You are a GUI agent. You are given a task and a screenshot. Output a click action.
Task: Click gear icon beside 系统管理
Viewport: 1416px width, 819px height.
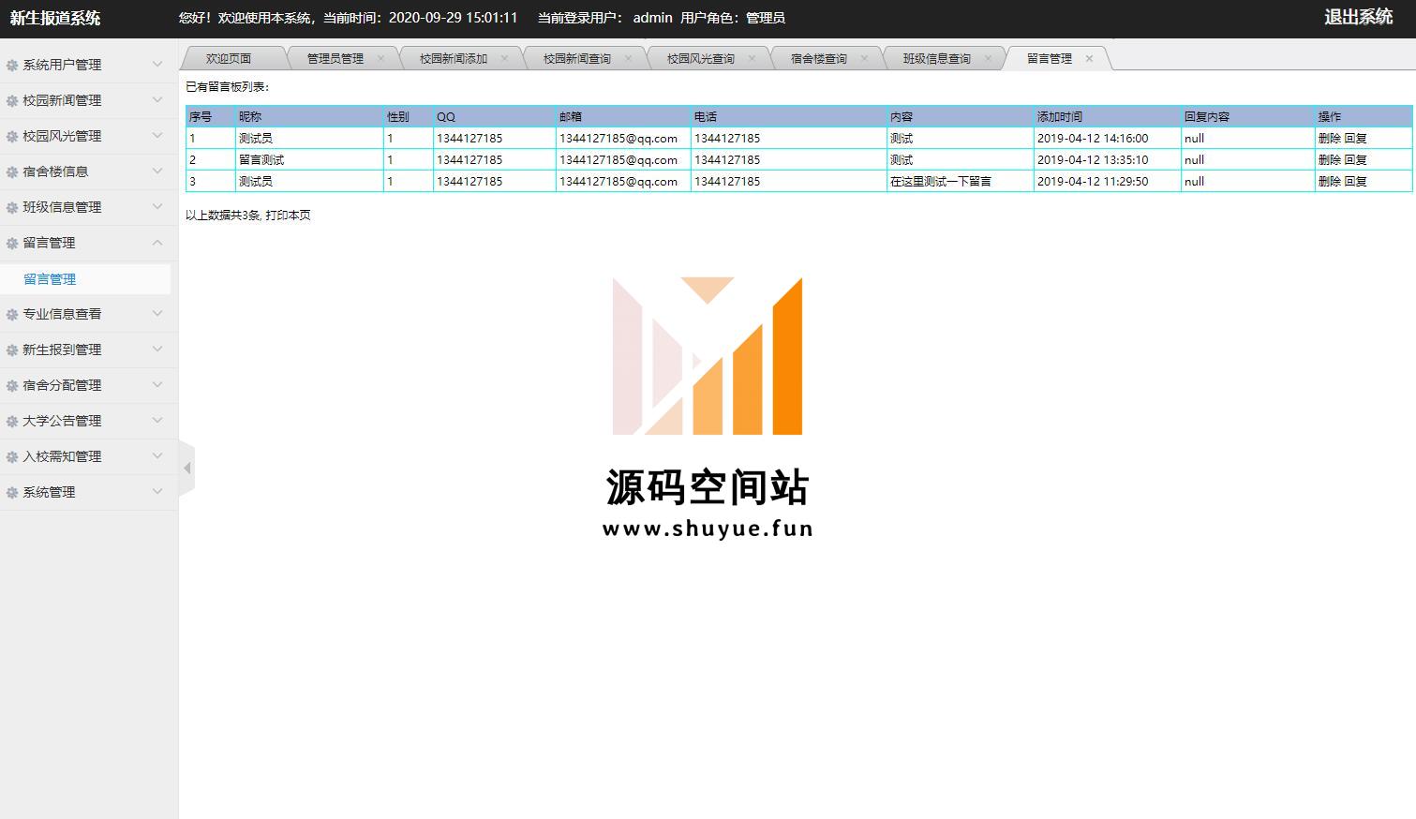coord(12,492)
